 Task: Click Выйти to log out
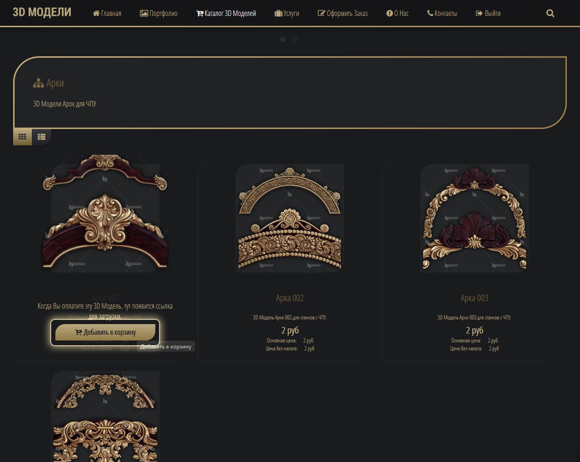pos(488,14)
